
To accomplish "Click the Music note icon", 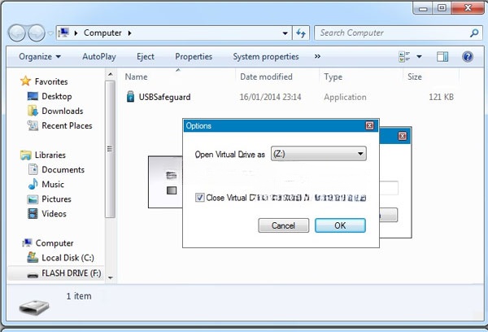I will (x=33, y=184).
